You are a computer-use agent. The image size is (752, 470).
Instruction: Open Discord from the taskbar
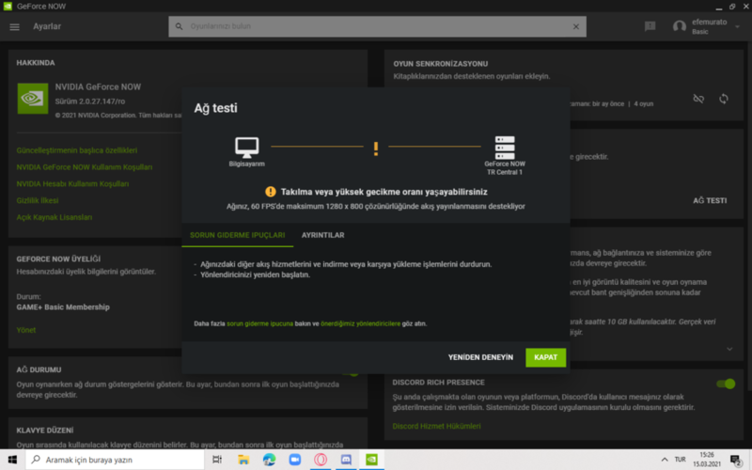point(346,460)
